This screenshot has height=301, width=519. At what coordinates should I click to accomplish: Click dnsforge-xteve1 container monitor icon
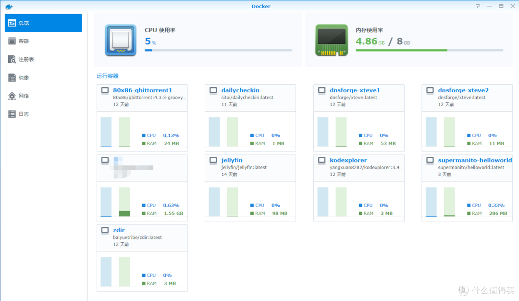pos(321,91)
